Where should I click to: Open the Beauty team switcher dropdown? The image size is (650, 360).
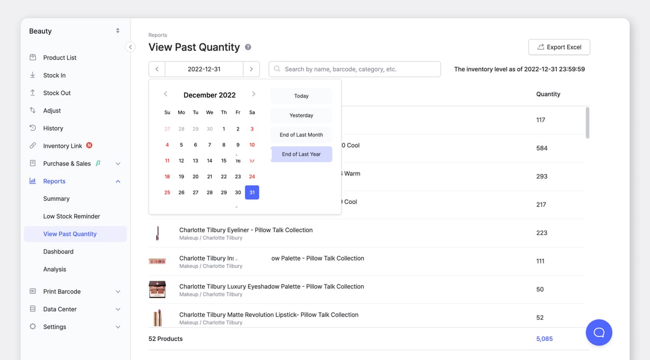coord(118,31)
